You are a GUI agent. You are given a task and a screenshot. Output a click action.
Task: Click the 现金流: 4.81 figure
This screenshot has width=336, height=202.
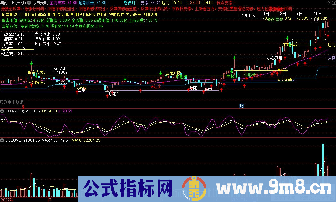12,54
